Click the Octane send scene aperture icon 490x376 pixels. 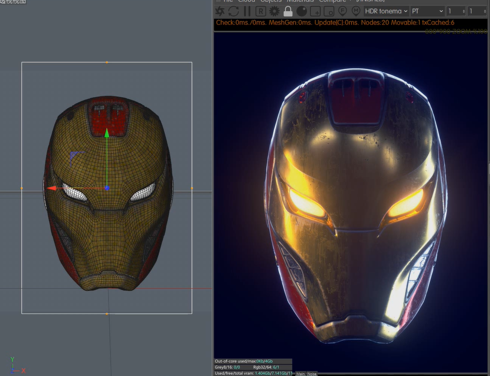click(x=220, y=11)
